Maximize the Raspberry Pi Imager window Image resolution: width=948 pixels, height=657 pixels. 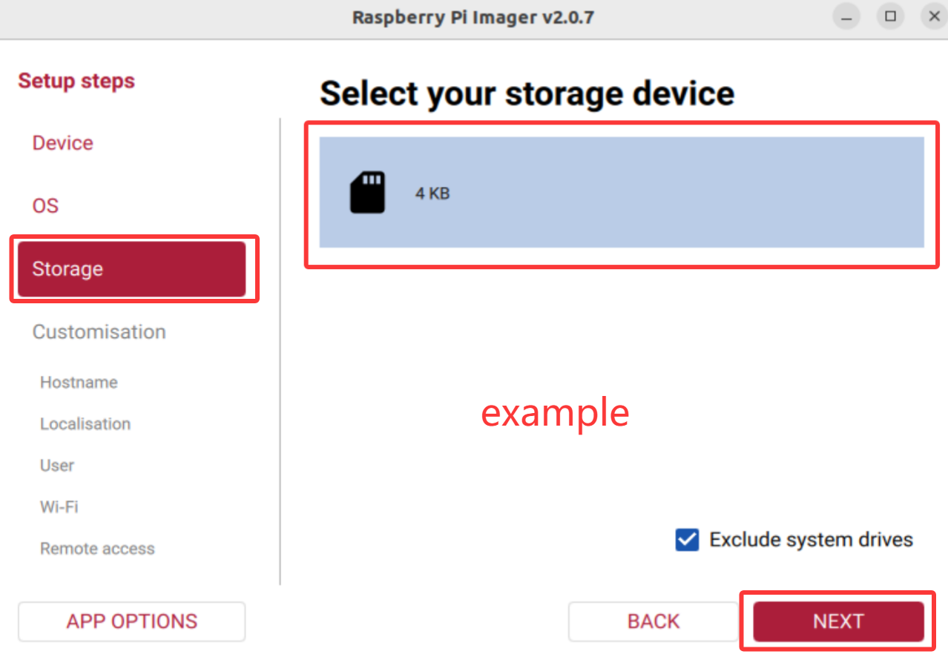(890, 16)
